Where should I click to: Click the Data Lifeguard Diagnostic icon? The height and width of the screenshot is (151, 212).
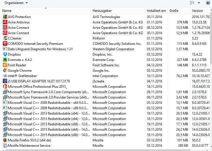coord(5,49)
